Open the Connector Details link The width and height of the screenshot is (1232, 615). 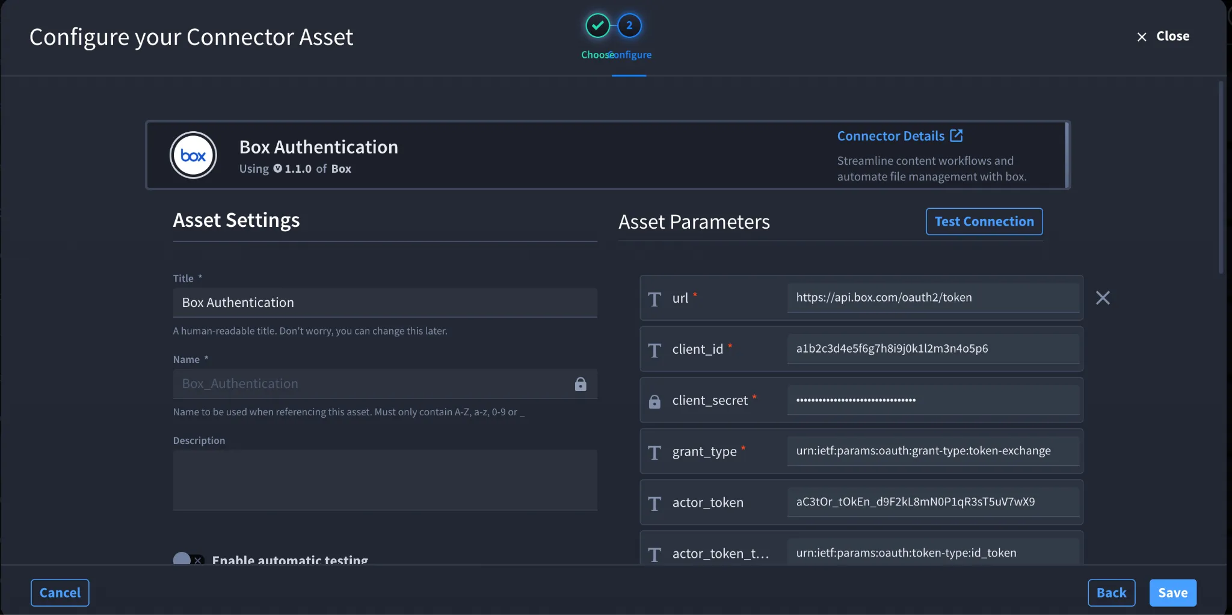tap(891, 136)
